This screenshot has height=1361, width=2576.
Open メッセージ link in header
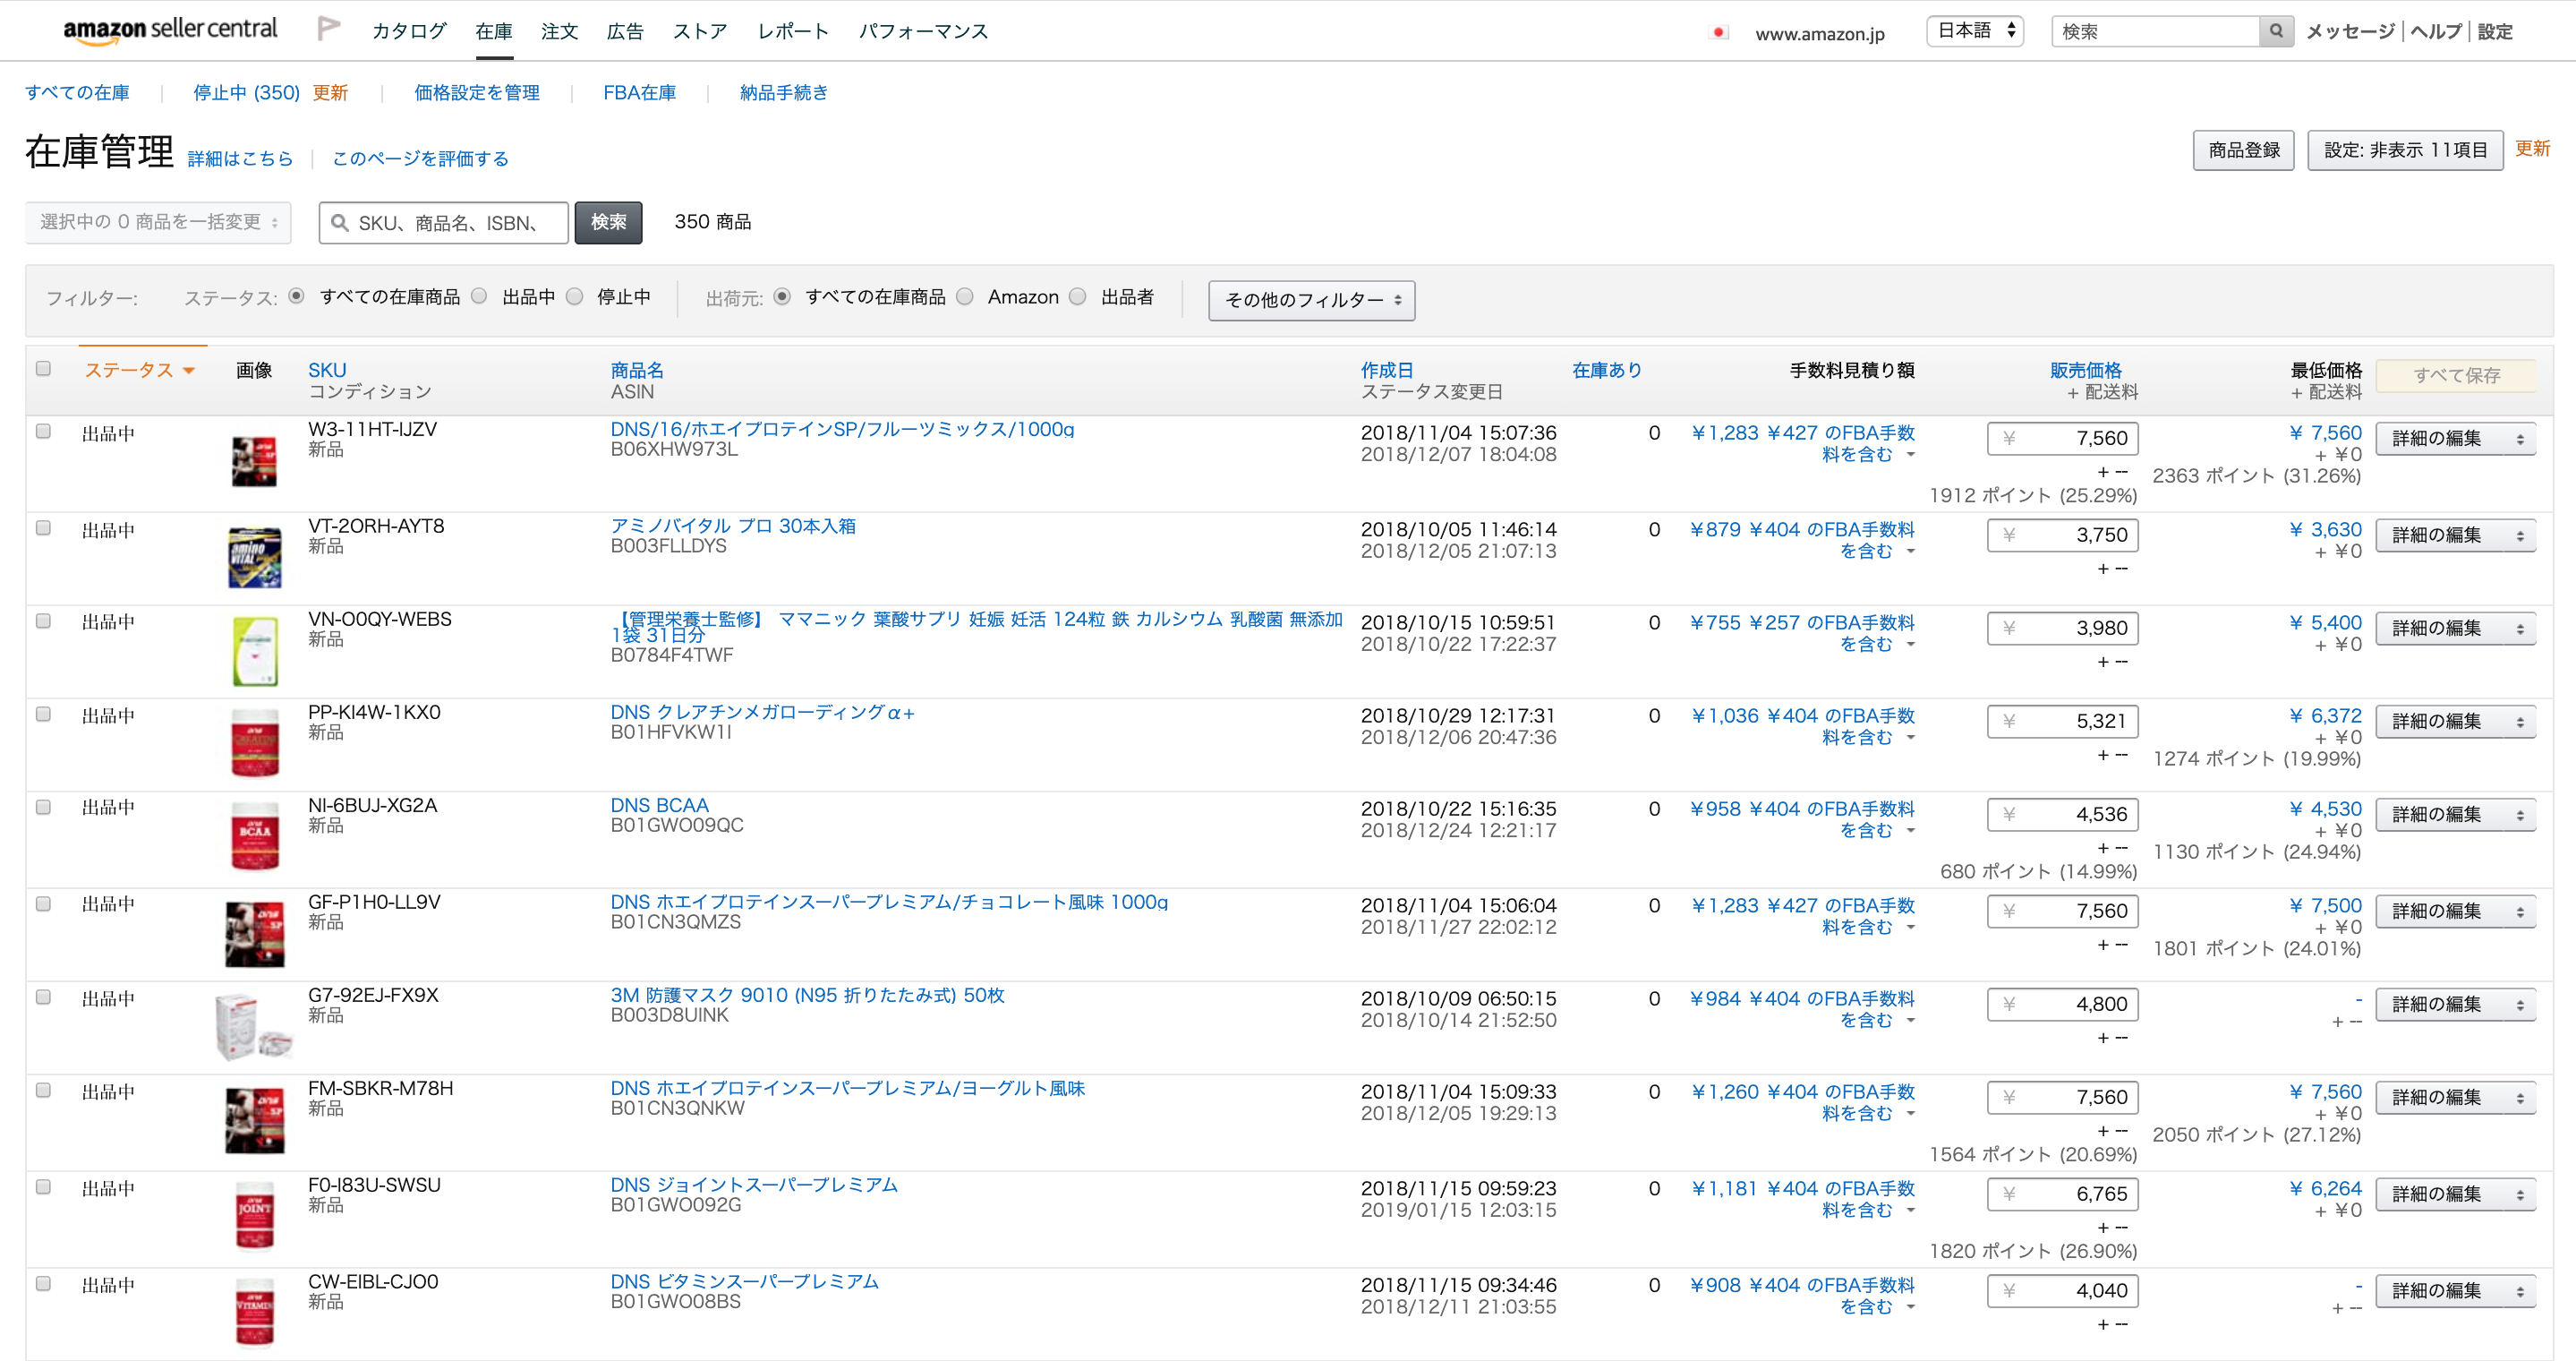[2350, 31]
